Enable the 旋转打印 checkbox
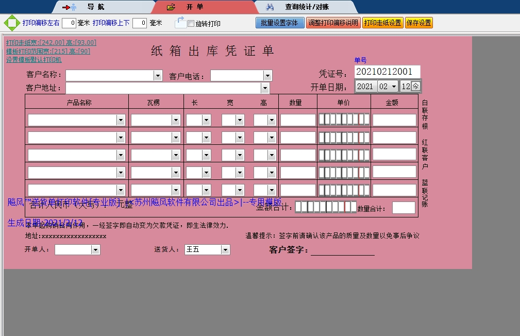Viewport: 520px width, 336px height. (x=191, y=24)
